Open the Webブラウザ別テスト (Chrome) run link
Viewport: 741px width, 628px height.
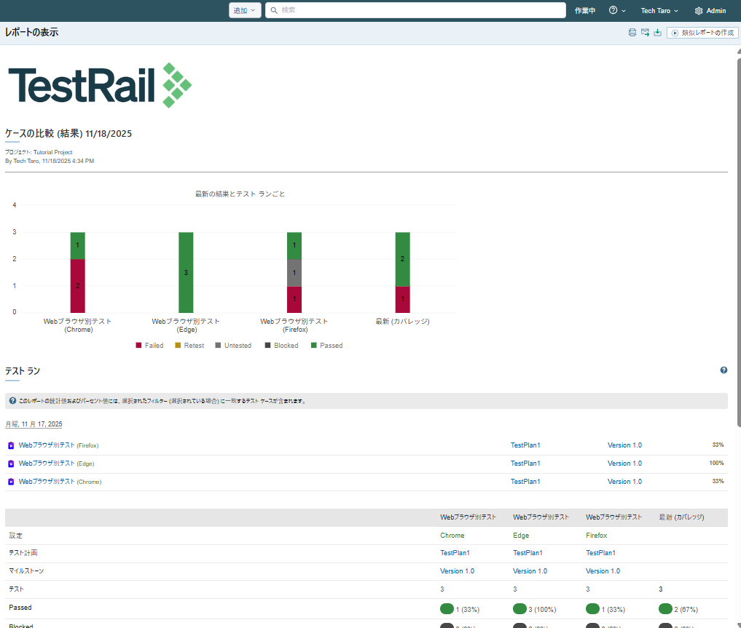pos(47,481)
